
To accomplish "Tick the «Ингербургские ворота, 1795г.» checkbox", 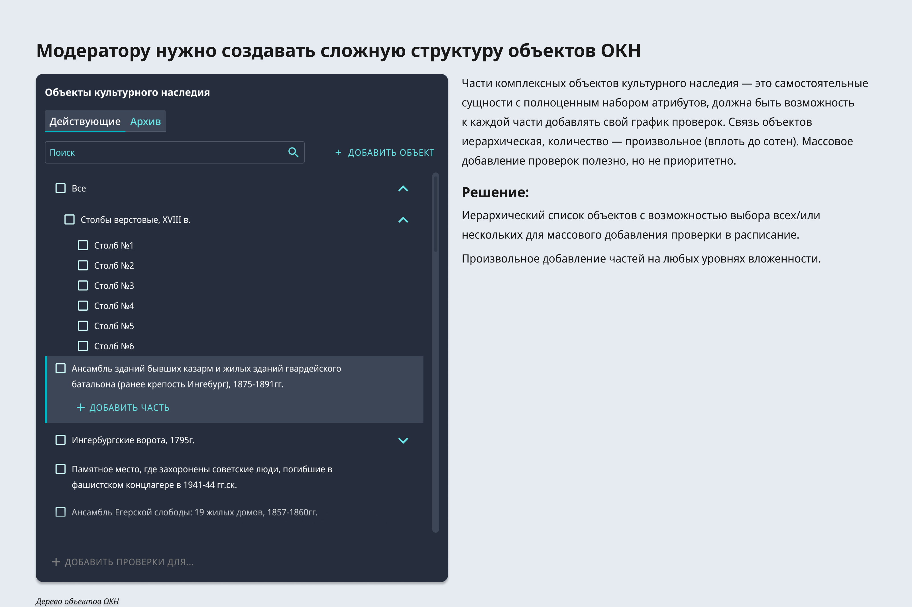I will 60,440.
